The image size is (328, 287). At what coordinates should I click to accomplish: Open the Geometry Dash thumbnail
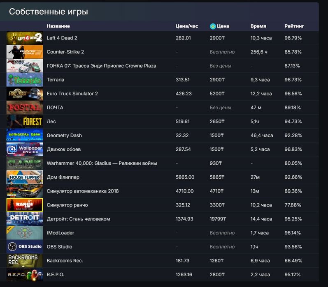click(x=25, y=135)
